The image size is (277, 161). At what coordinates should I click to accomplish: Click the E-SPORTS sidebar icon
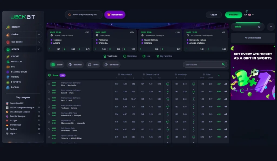(x=8, y=82)
